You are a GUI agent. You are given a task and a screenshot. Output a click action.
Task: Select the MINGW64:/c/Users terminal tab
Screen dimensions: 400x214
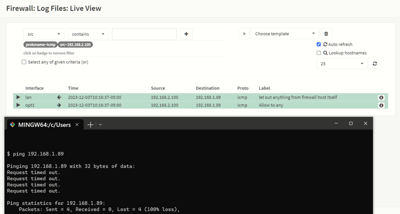(x=45, y=125)
